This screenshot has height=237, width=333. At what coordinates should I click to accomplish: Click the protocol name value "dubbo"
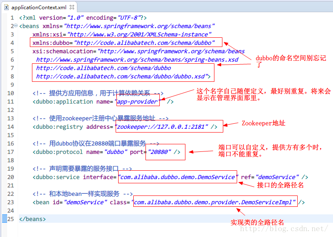click(116, 152)
